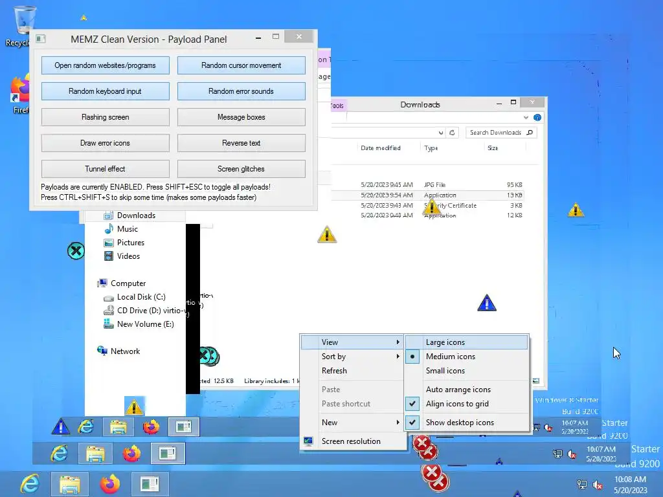Toggle the Random keyboard input payload
Screen dimensions: 663x497
tap(106, 91)
